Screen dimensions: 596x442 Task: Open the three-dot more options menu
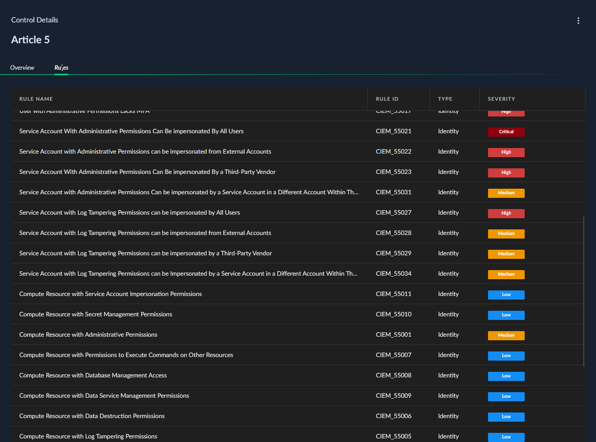(x=578, y=20)
